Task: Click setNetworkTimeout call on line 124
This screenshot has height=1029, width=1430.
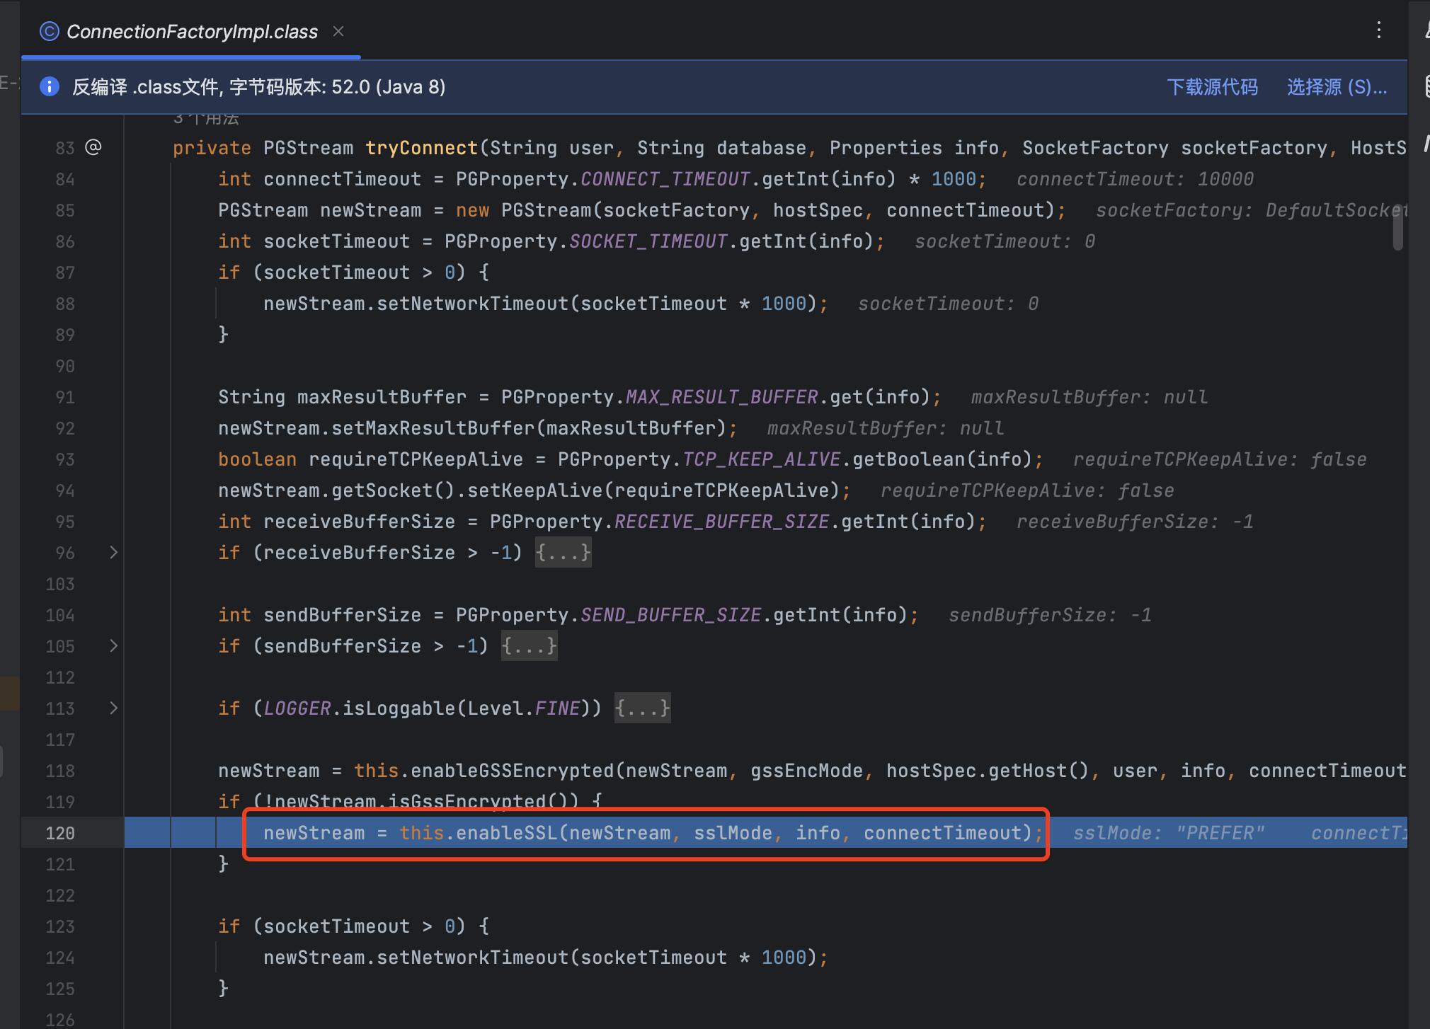Action: 473,958
